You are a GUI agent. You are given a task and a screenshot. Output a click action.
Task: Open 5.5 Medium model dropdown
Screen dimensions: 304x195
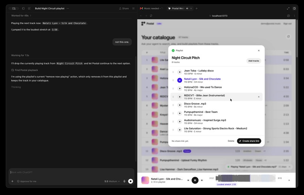click(x=112, y=181)
